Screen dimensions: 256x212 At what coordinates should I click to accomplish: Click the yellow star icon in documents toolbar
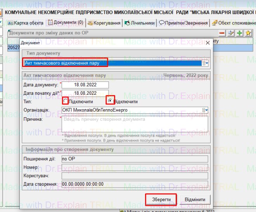click(x=248, y=33)
